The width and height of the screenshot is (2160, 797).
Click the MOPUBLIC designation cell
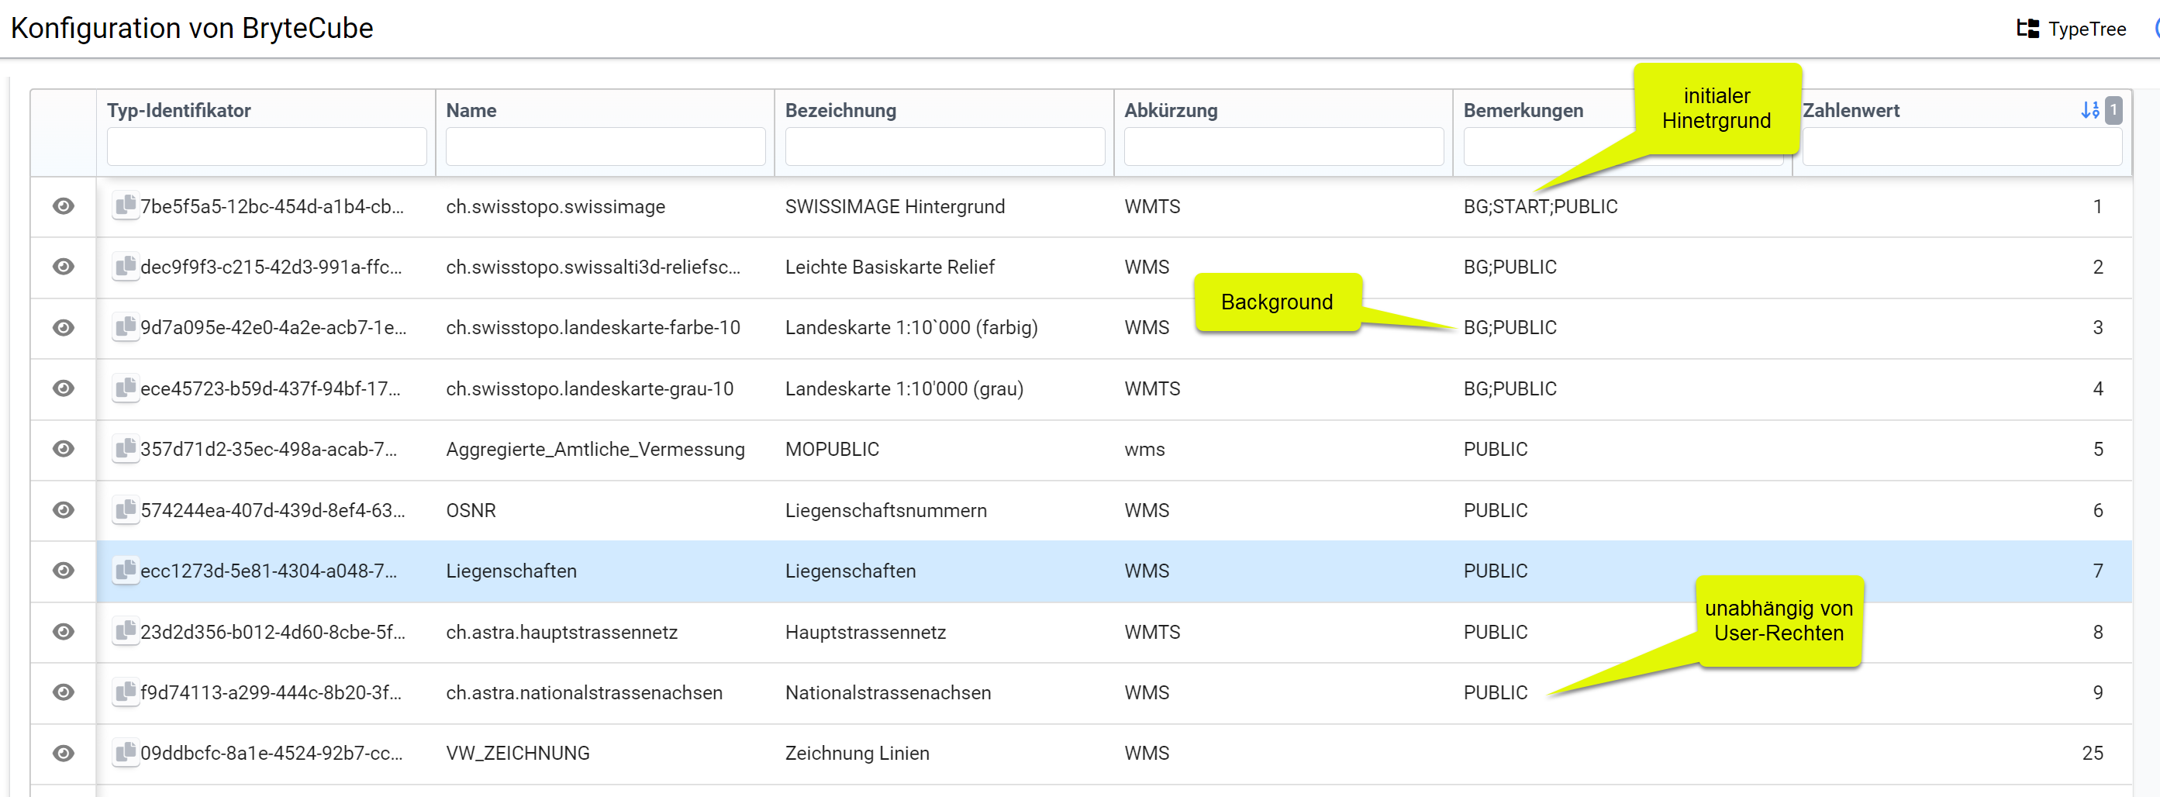point(832,449)
